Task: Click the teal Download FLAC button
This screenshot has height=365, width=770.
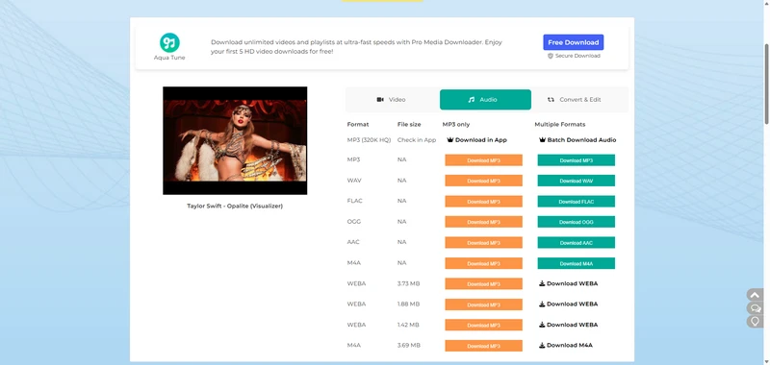Action: click(x=576, y=202)
